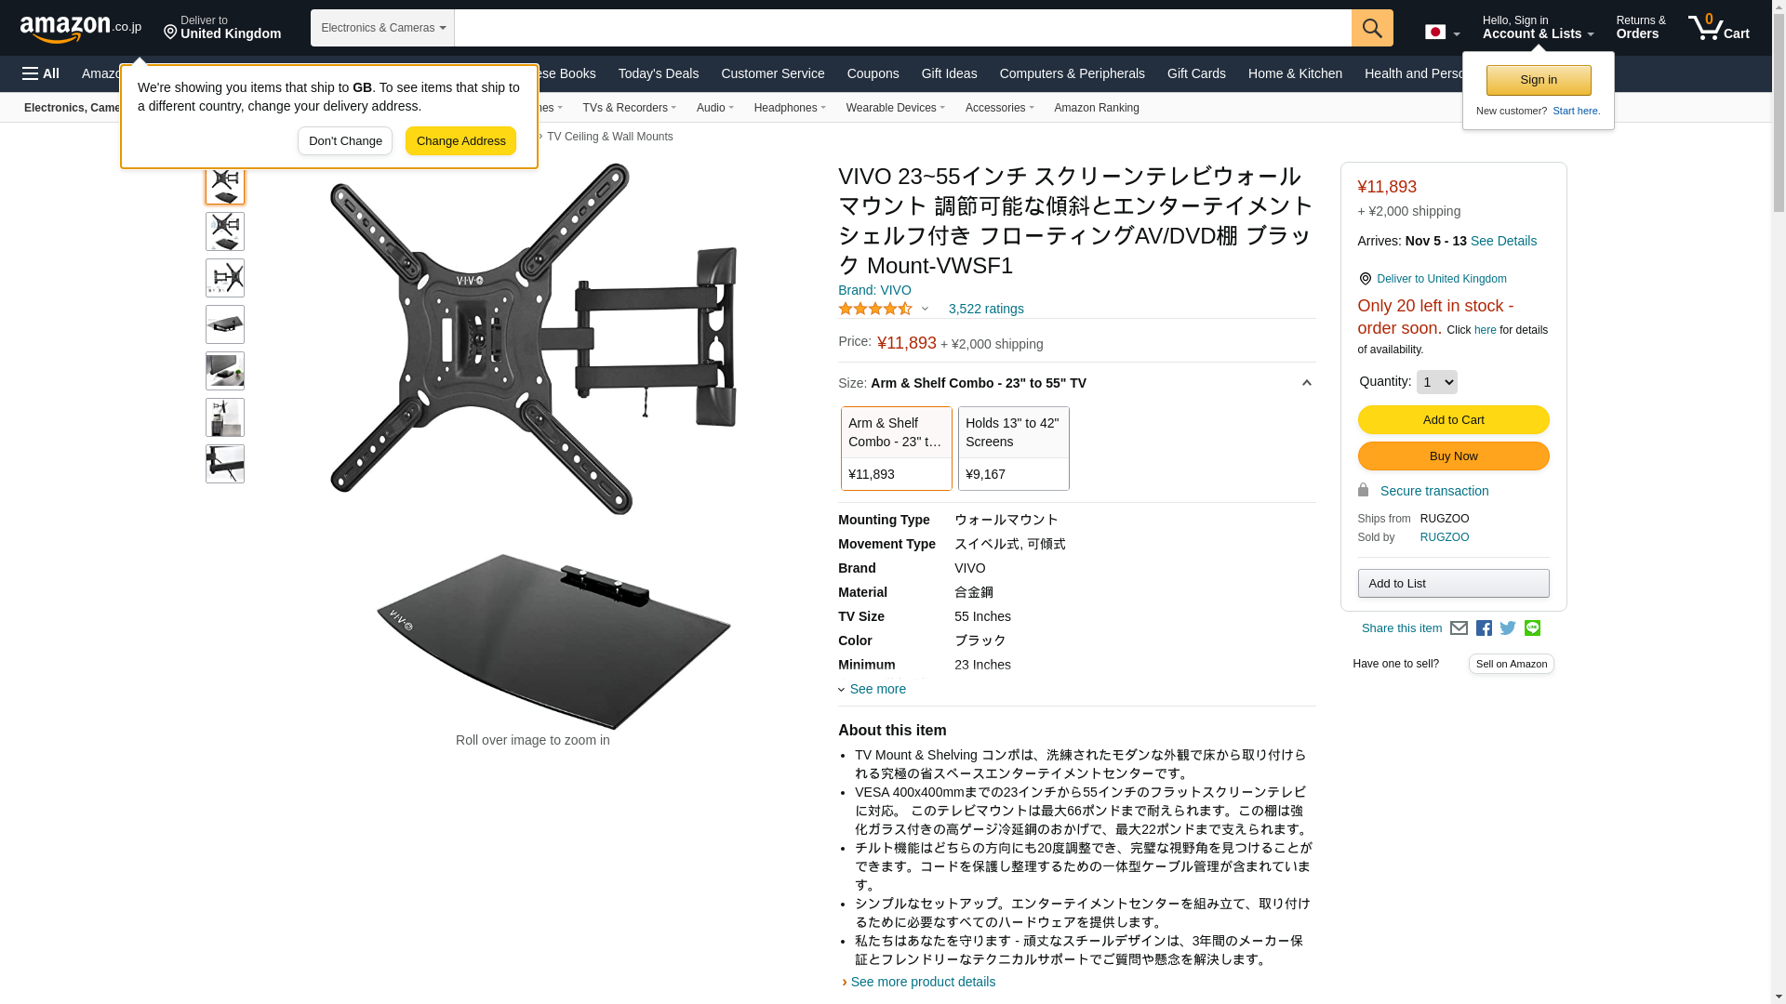Open Today's Deals in navigation bar
Image resolution: width=1786 pixels, height=1004 pixels.
pyautogui.click(x=658, y=73)
